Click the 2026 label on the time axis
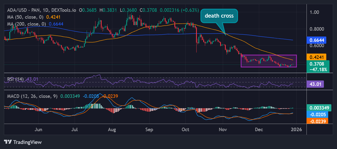The height and width of the screenshot is (149, 337). pyautogui.click(x=296, y=130)
